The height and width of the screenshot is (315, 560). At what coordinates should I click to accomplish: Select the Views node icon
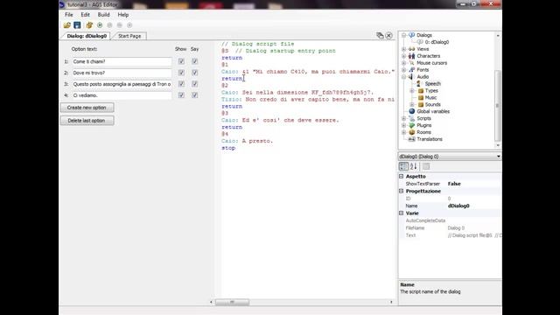click(412, 49)
